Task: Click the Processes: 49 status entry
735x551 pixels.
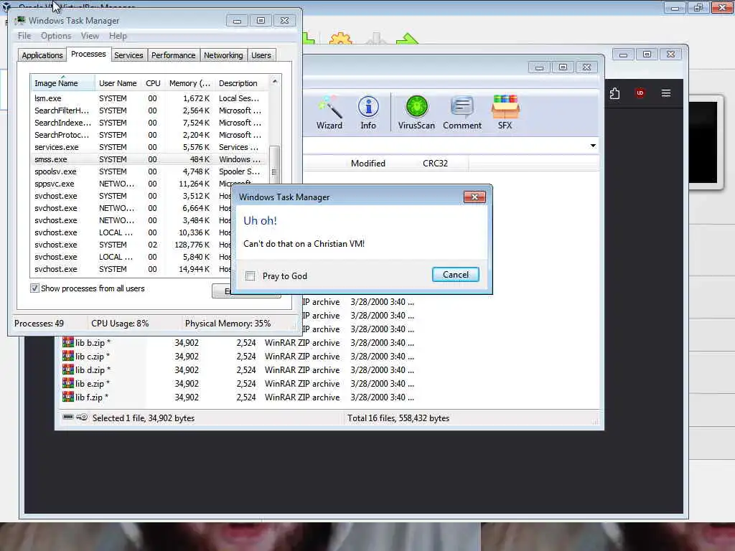Action: (39, 324)
